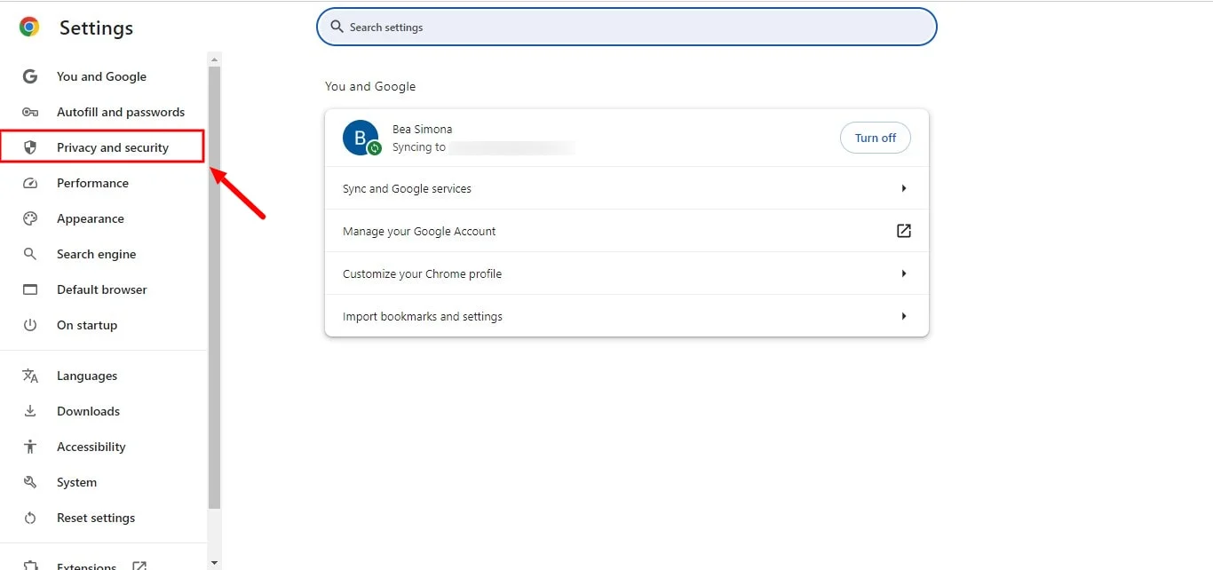This screenshot has width=1213, height=570.
Task: Click the person icon for Accessibility
Action: point(30,447)
